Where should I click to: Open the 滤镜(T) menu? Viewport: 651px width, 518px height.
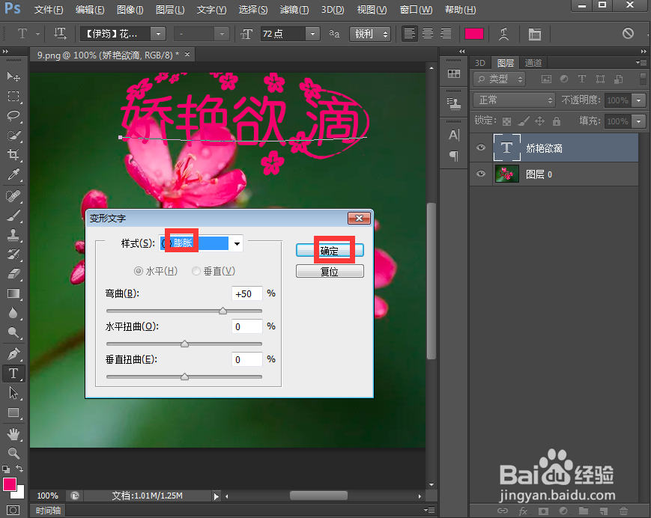coord(292,10)
